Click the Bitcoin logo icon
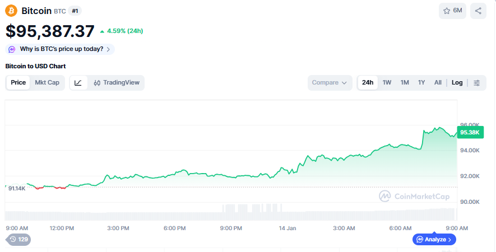 click(x=11, y=11)
